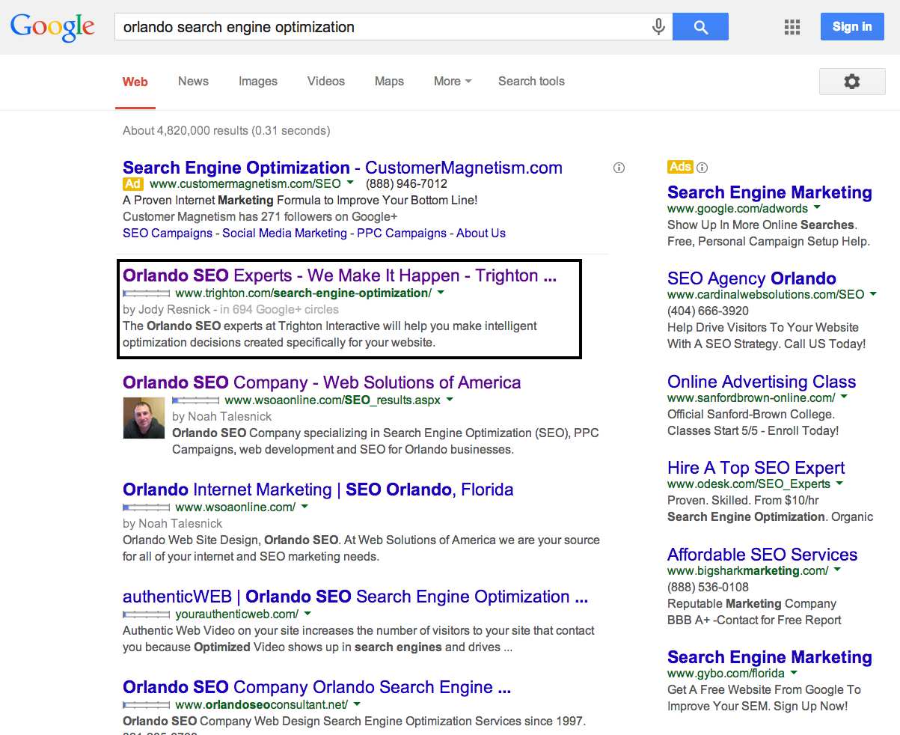Click the yellow Ad badge
The height and width of the screenshot is (735, 900).
[132, 183]
